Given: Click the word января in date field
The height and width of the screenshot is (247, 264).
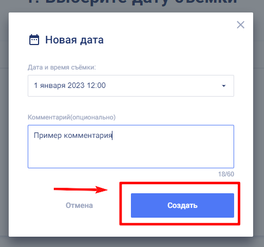Looking at the screenshot, I should 53,86.
